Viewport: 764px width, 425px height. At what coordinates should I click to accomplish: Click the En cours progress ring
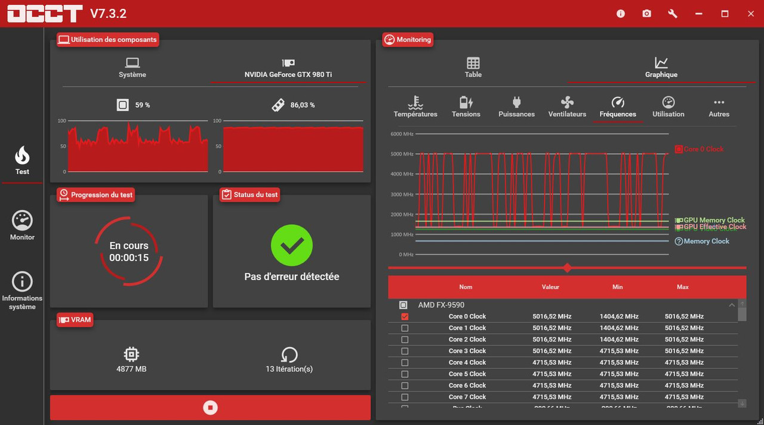pyautogui.click(x=129, y=251)
